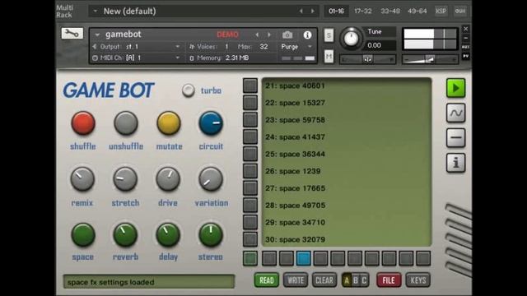
Task: Select the green bank square at row start
Action: point(250,258)
